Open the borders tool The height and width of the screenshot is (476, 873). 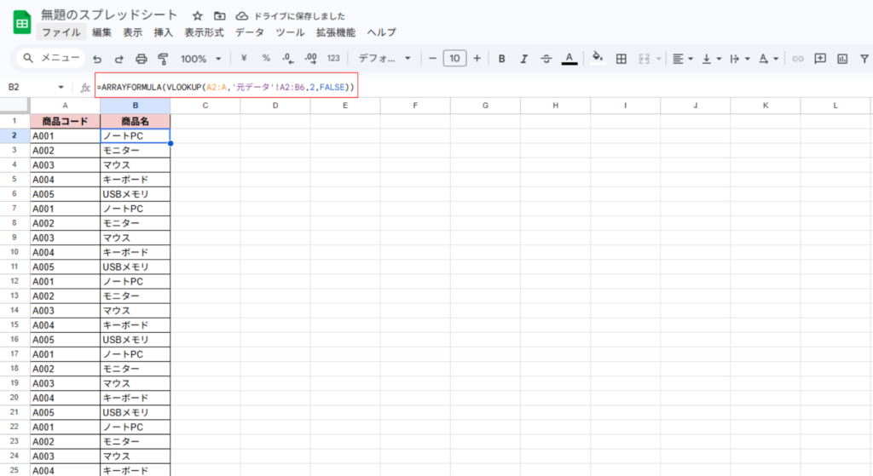tap(622, 59)
